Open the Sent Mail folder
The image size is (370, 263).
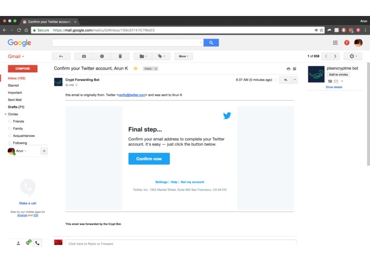point(14,100)
